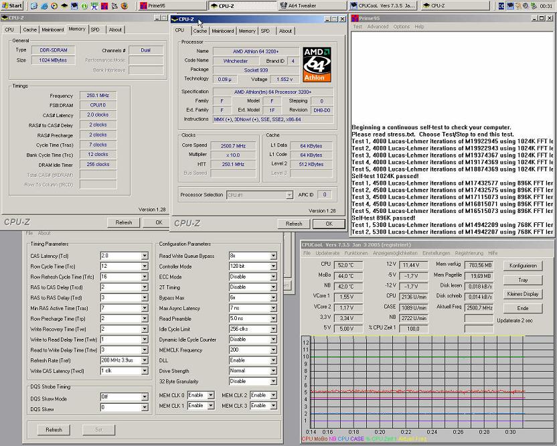The image size is (557, 446).
Task: Click Kleines Display button in CPUCool
Action: tap(523, 294)
